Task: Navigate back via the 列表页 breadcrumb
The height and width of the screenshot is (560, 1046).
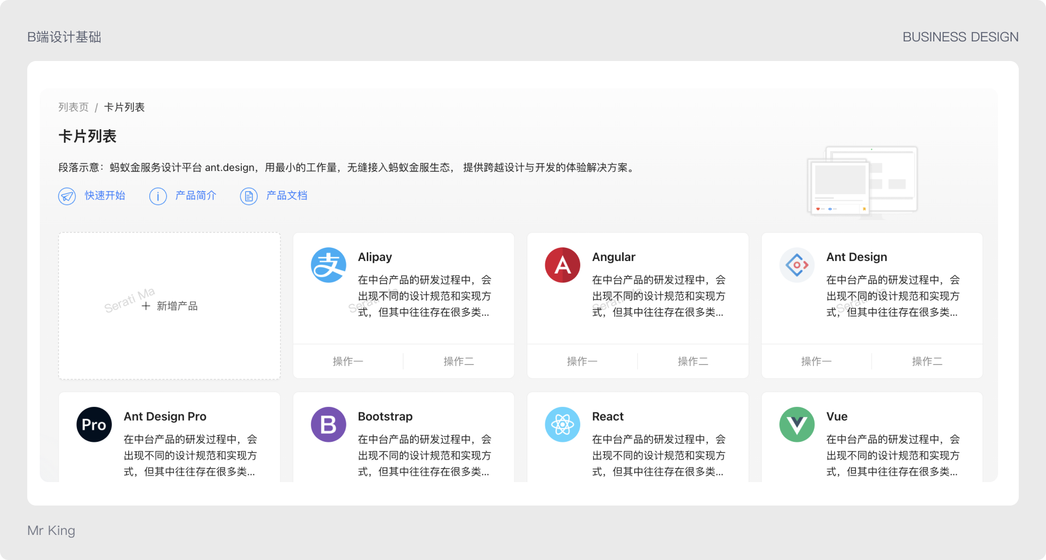Action: 74,107
